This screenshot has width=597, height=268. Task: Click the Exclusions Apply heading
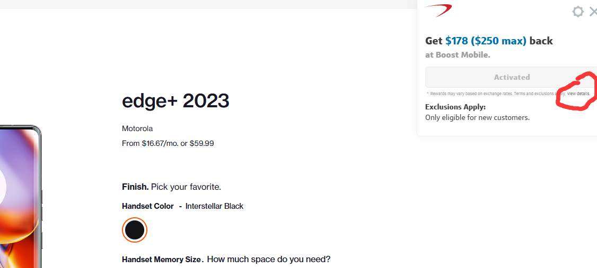[455, 107]
